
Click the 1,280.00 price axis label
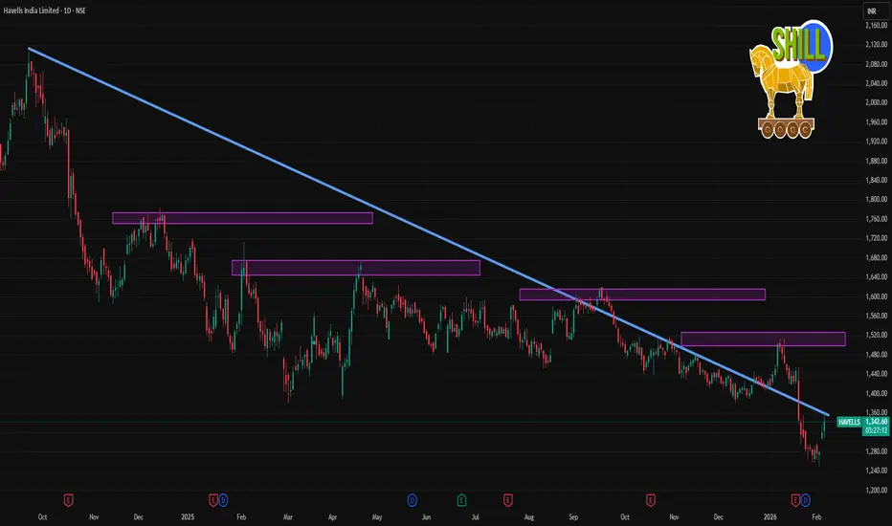pos(876,451)
